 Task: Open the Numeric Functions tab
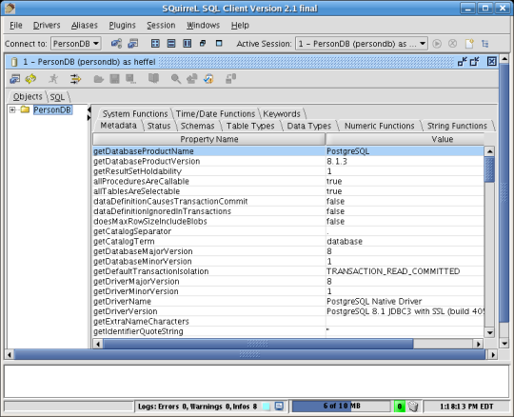pyautogui.click(x=379, y=126)
